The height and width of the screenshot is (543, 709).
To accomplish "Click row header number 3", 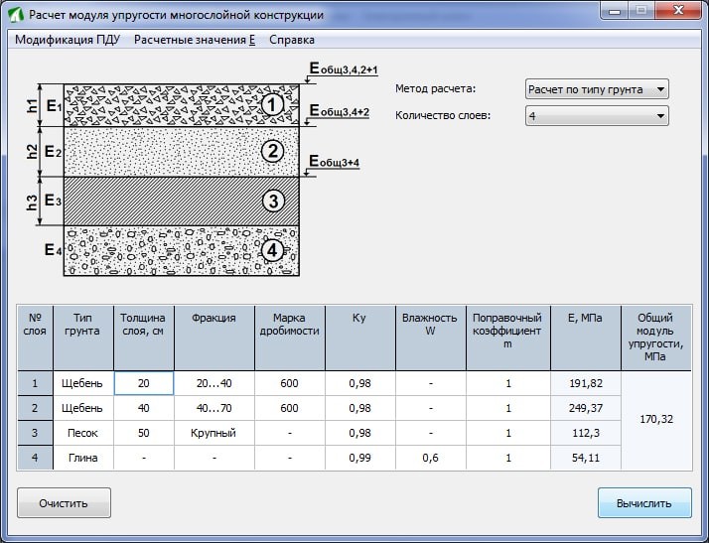I will (35, 433).
